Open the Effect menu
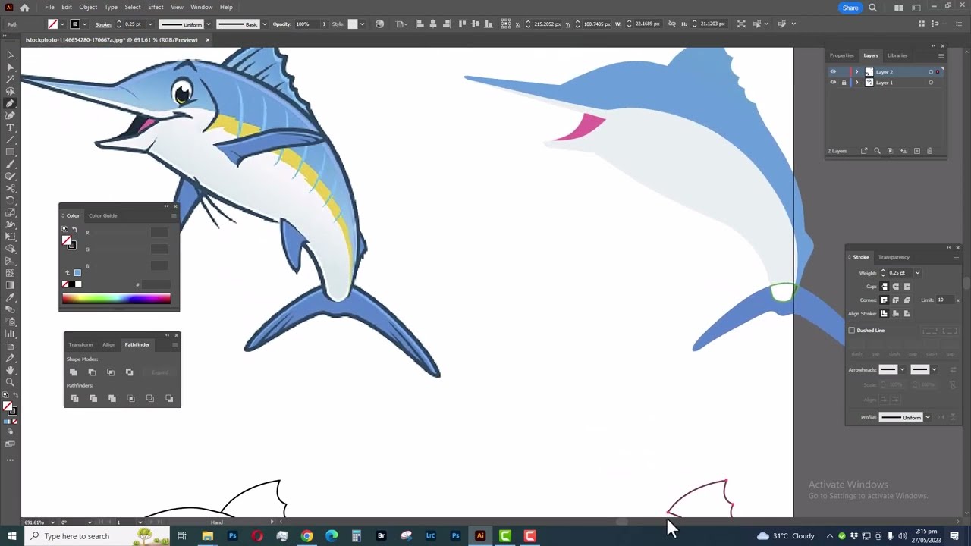The image size is (971, 546). pos(156,8)
